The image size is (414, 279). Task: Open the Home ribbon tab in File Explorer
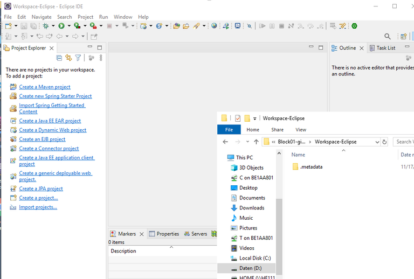click(x=253, y=130)
